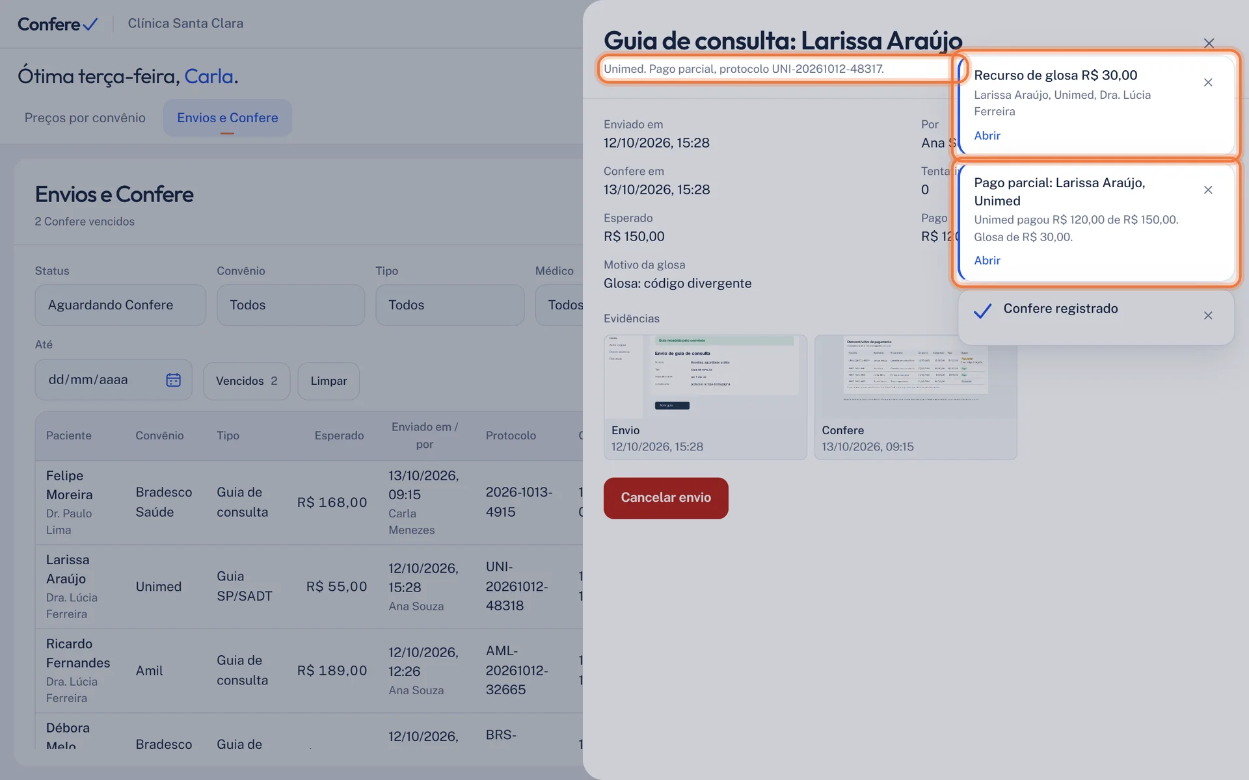The image size is (1249, 780).
Task: Click Abrir in Recurso de glosa notification
Action: click(987, 135)
